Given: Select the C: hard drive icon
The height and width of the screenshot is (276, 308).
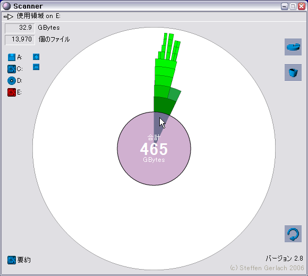Looking at the screenshot, I should 12,69.
